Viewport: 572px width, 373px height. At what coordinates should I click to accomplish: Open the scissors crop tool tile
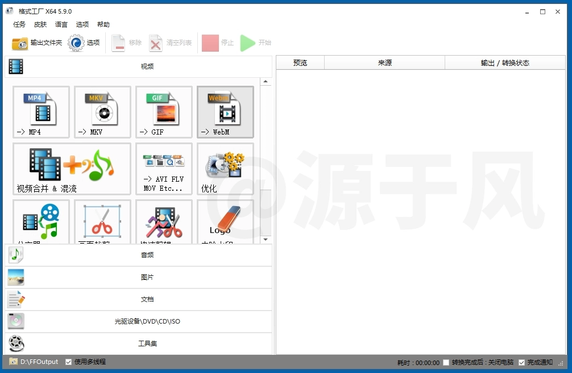pyautogui.click(x=102, y=222)
